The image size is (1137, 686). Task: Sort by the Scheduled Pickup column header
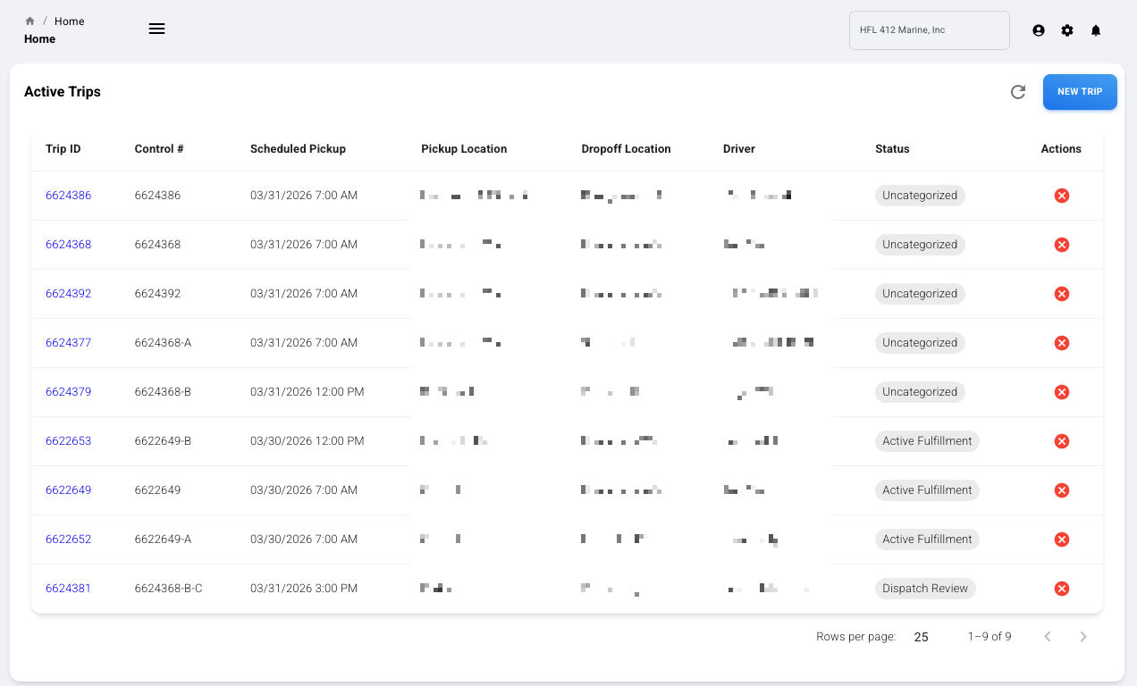click(298, 148)
